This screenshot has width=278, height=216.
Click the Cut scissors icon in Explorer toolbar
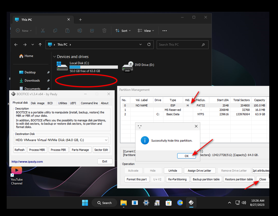(x=43, y=31)
